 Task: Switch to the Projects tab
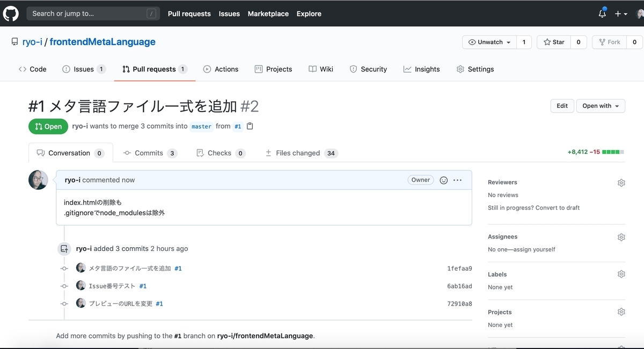pos(273,69)
